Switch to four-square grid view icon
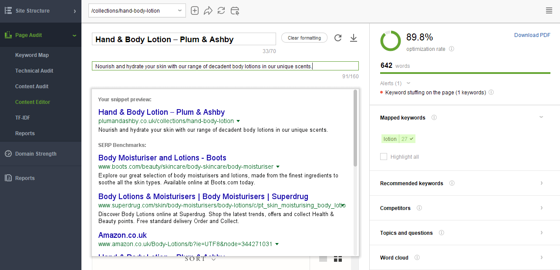The image size is (560, 270). coord(338,259)
